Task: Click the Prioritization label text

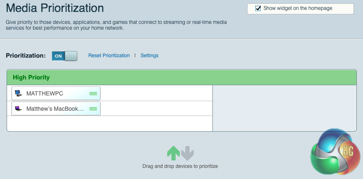Action: (26, 56)
